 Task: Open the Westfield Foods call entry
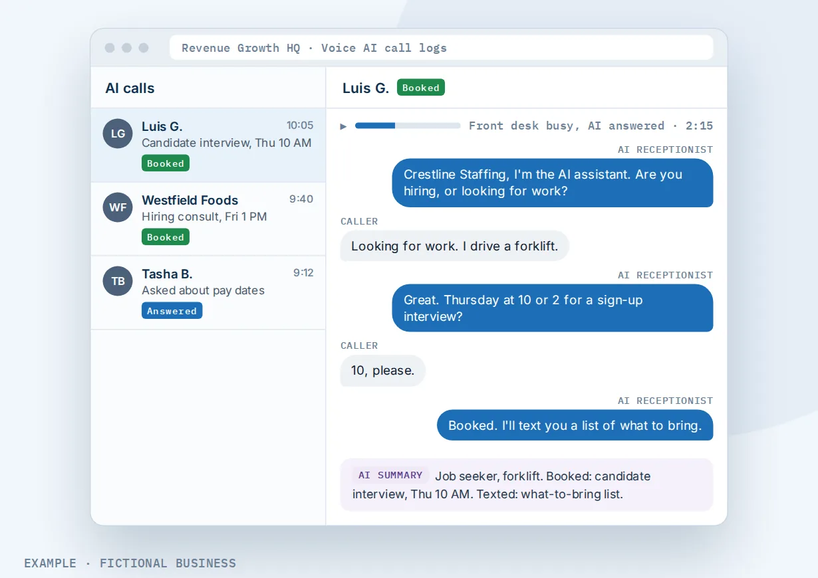[x=208, y=219]
